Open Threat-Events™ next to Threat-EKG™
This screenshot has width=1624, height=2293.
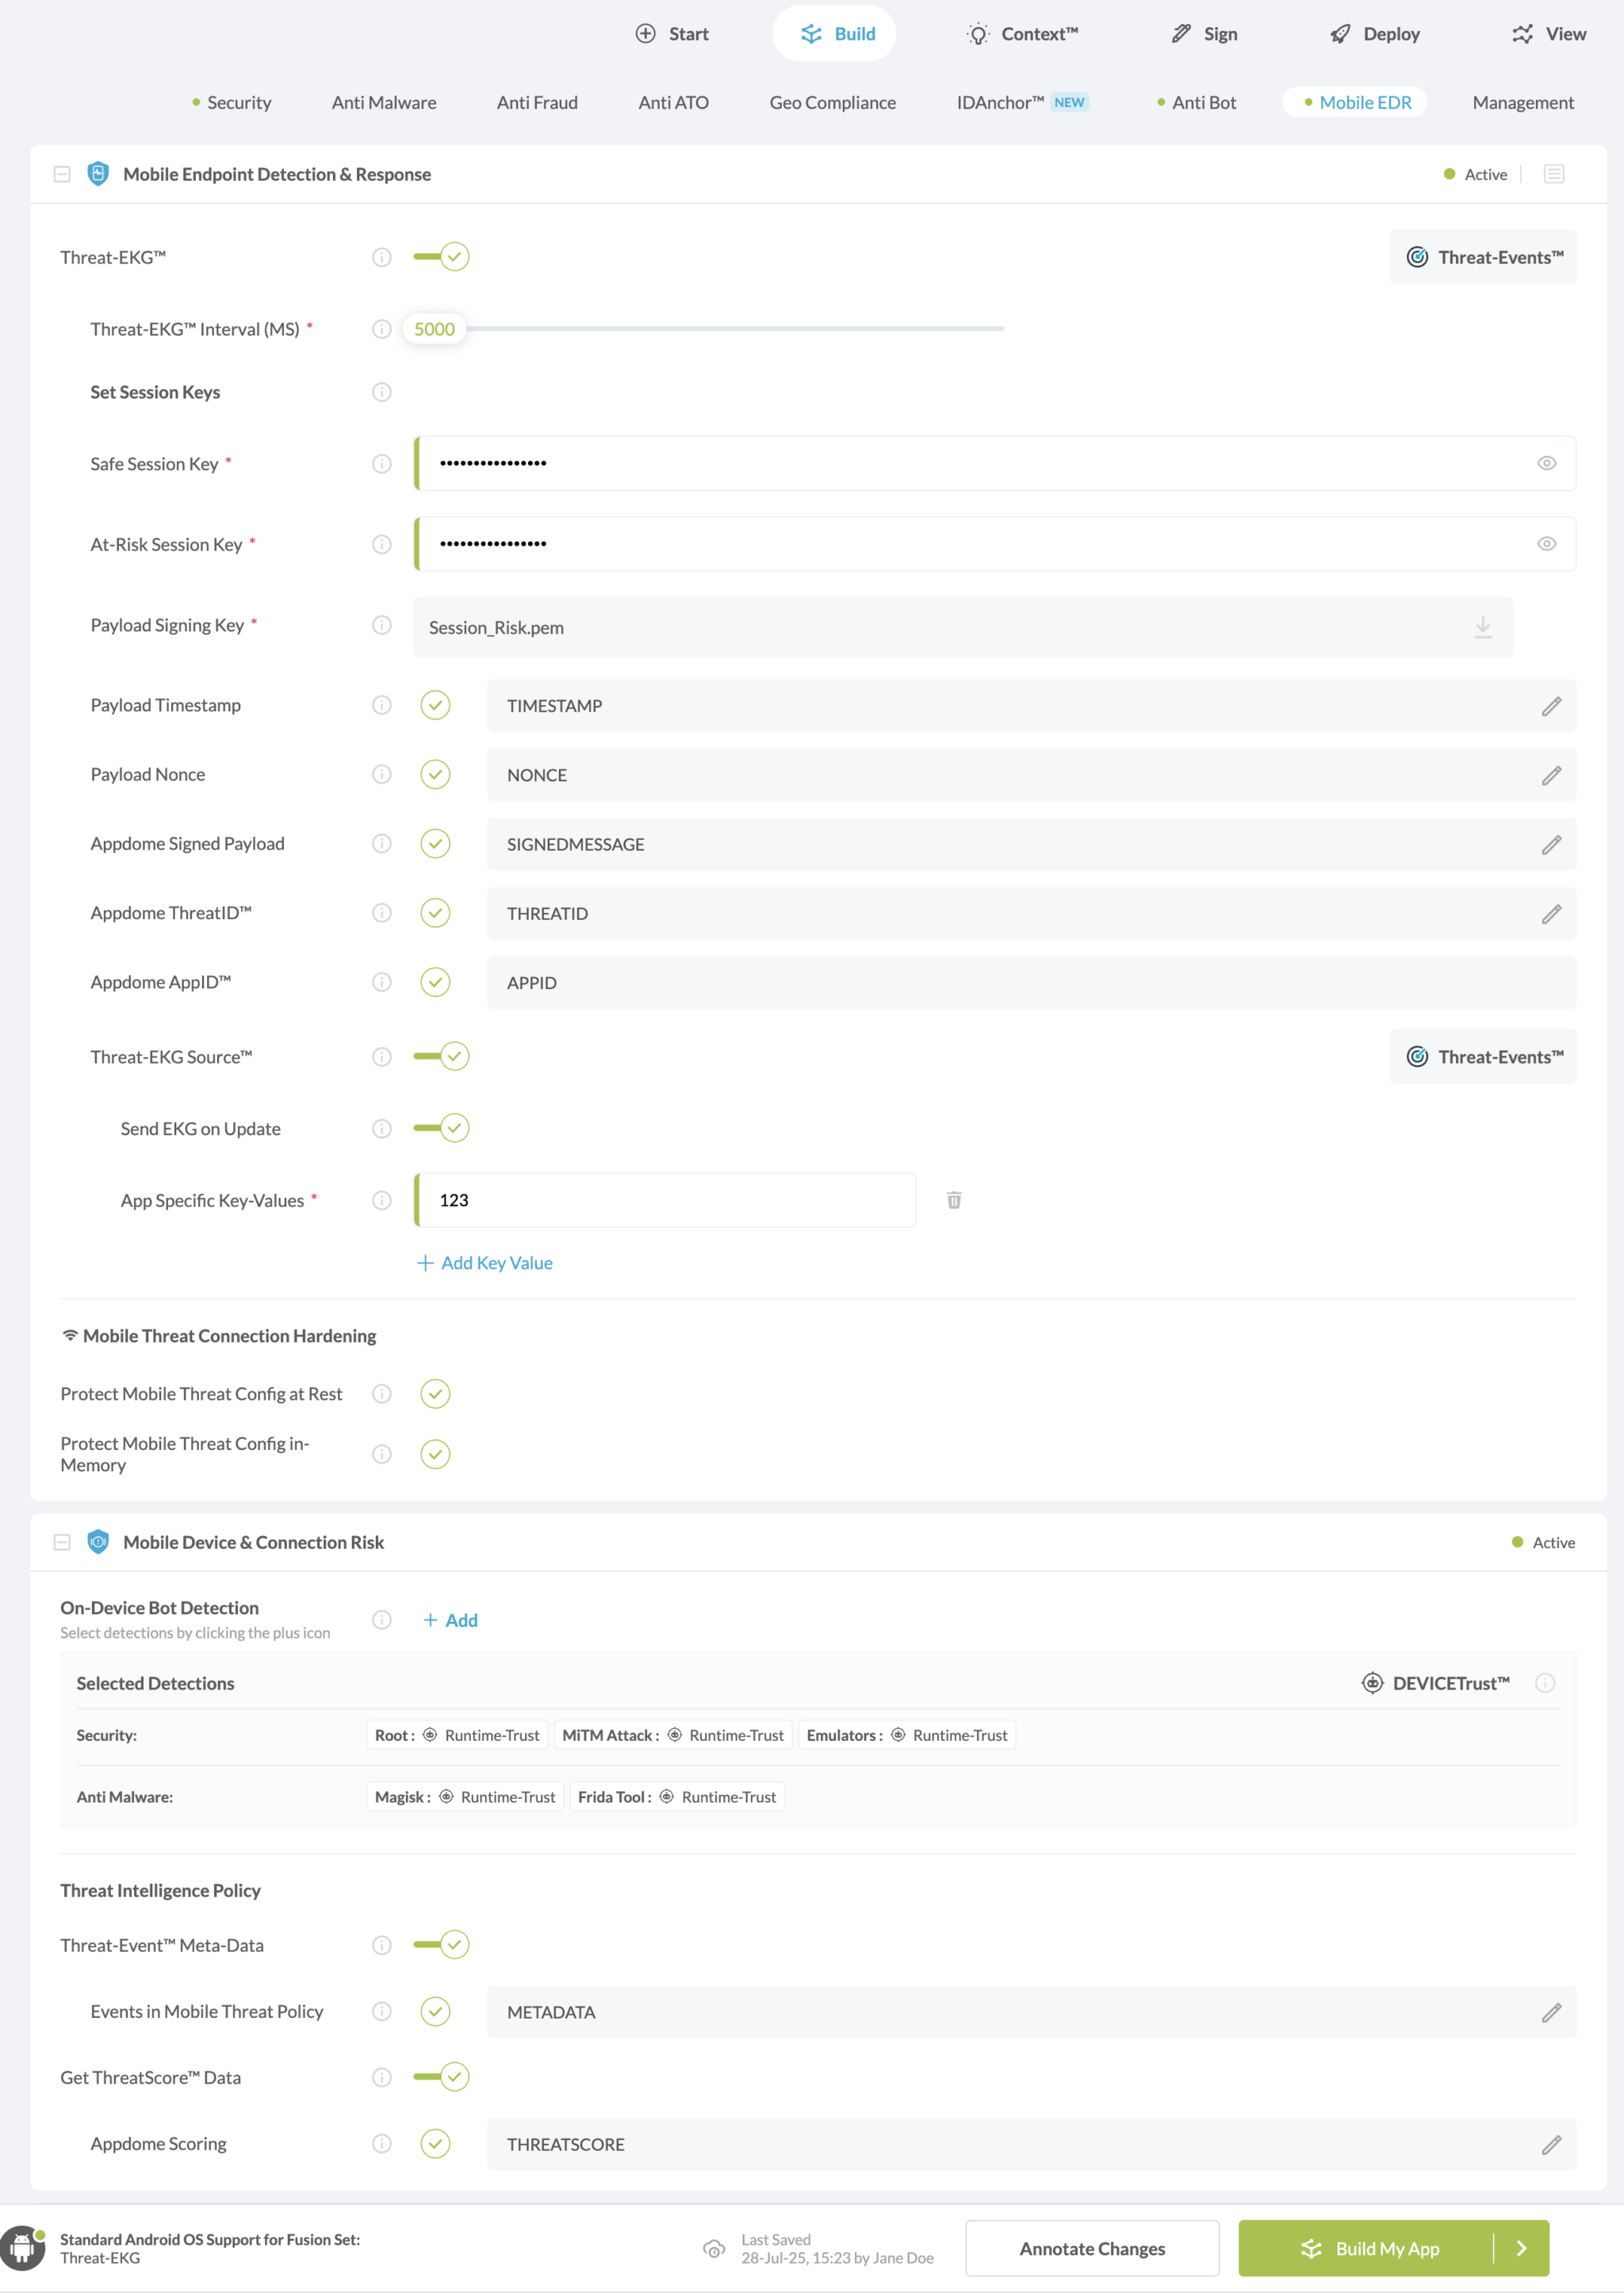[x=1482, y=257]
